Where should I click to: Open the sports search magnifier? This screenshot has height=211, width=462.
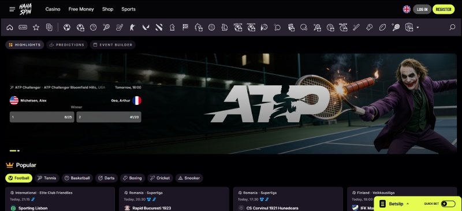(452, 27)
